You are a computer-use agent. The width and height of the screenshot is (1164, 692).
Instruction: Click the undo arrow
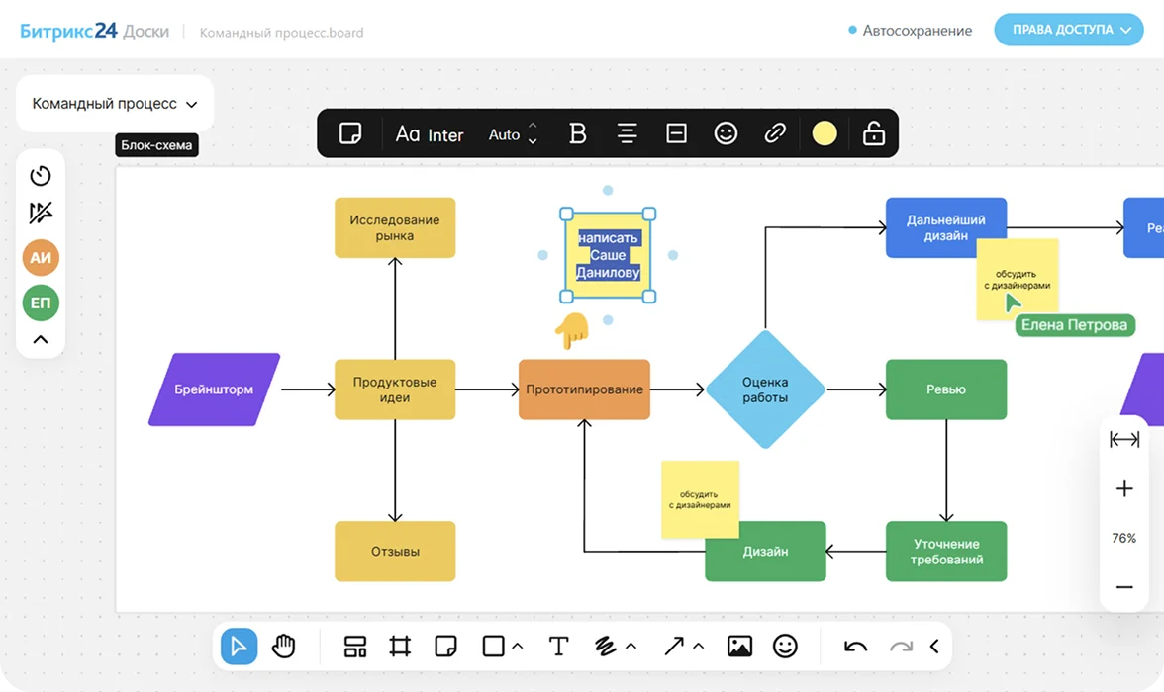[855, 647]
